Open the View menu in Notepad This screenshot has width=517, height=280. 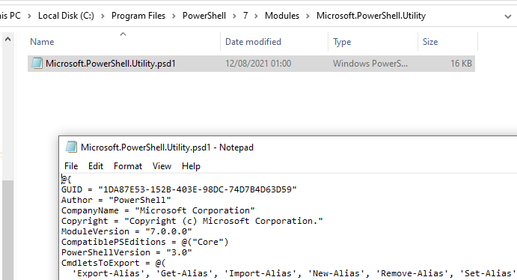tap(162, 166)
